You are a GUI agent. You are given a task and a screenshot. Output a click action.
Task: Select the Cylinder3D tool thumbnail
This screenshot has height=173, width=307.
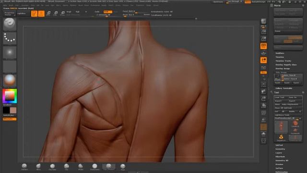point(295,124)
